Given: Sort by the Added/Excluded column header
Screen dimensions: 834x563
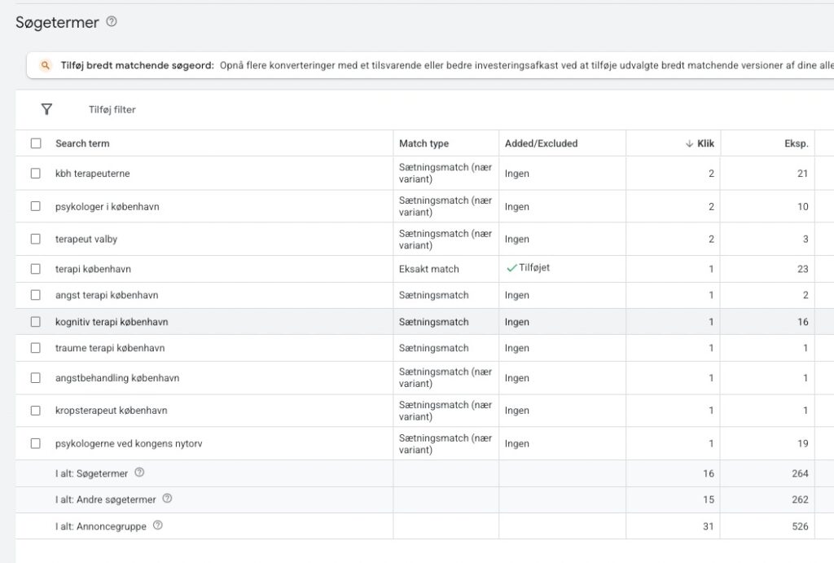Looking at the screenshot, I should tap(541, 143).
